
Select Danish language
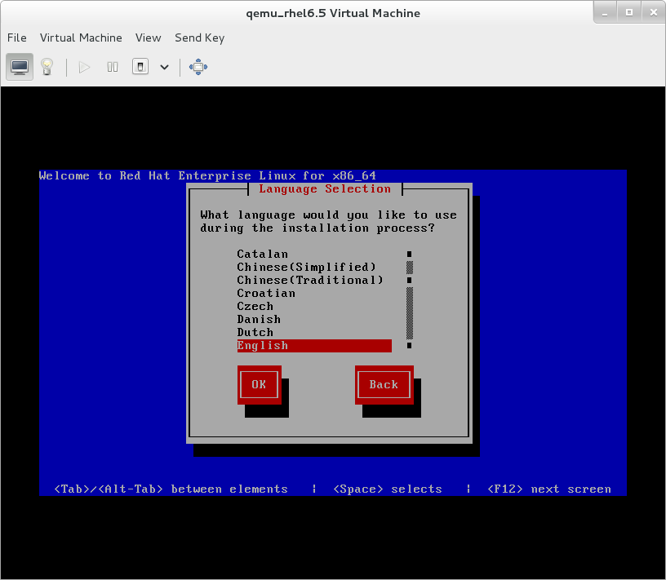pos(314,319)
